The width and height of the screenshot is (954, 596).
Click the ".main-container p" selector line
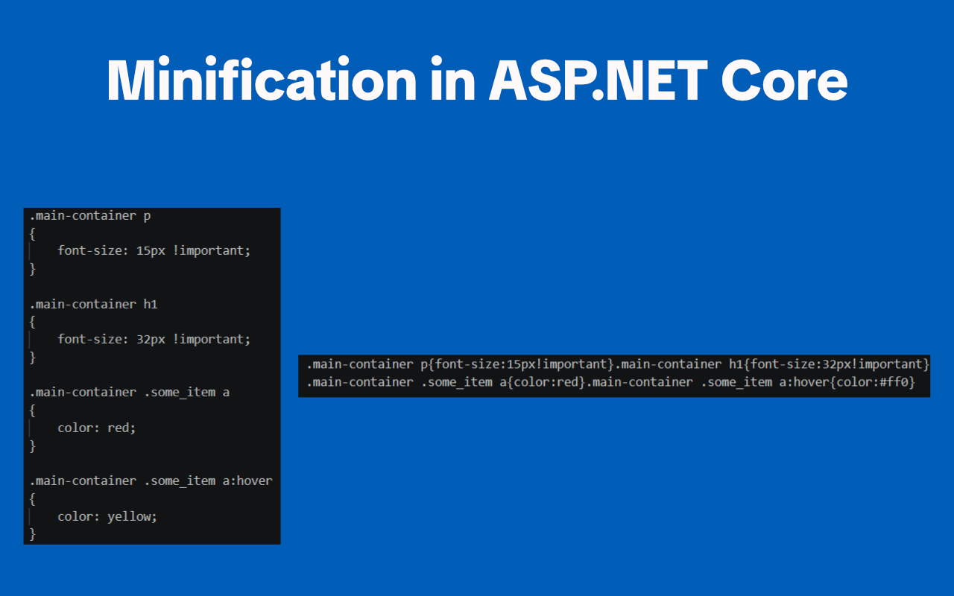(91, 216)
